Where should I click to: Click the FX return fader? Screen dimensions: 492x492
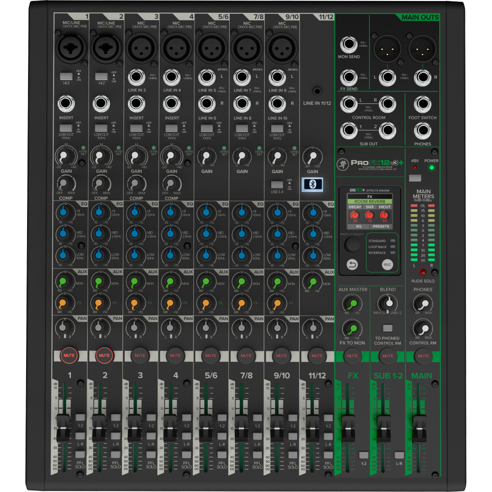pos(348,429)
